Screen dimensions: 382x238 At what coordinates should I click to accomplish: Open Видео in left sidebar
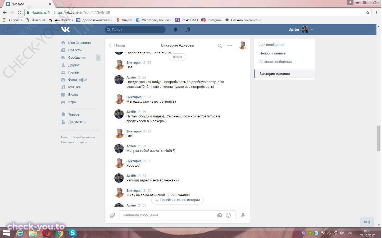coord(73,95)
